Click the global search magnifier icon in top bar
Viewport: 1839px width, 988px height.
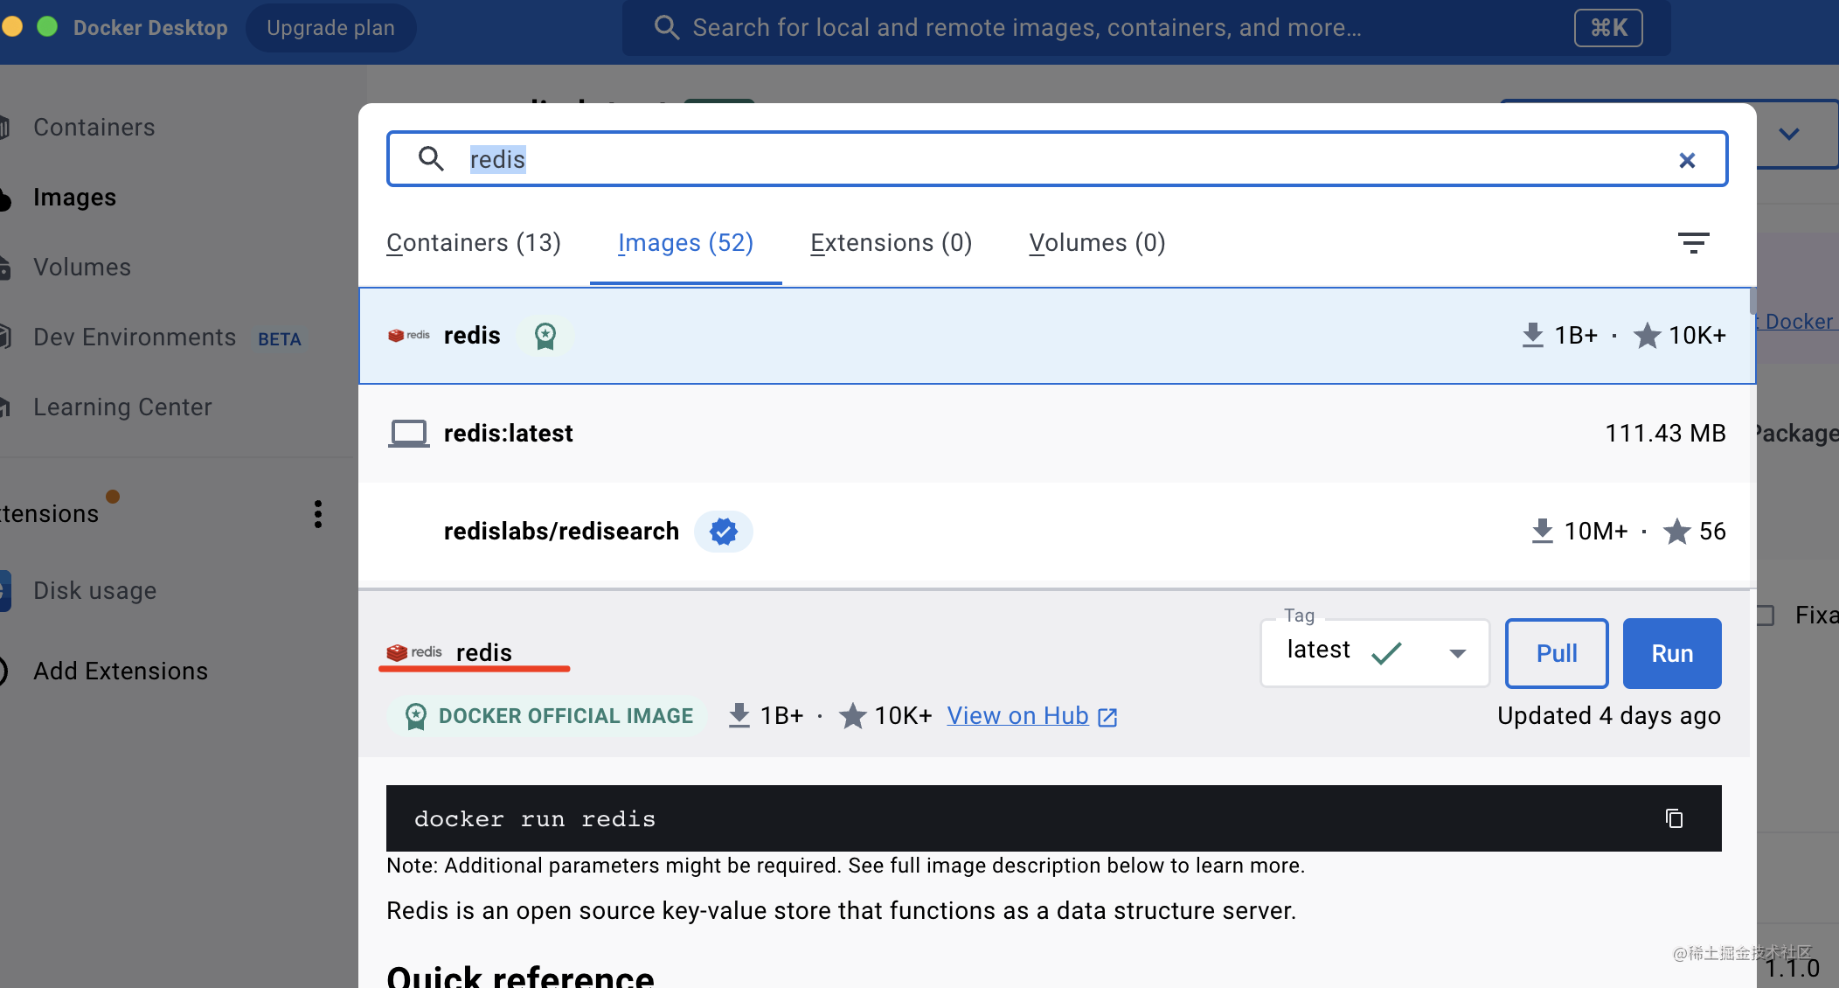click(666, 28)
